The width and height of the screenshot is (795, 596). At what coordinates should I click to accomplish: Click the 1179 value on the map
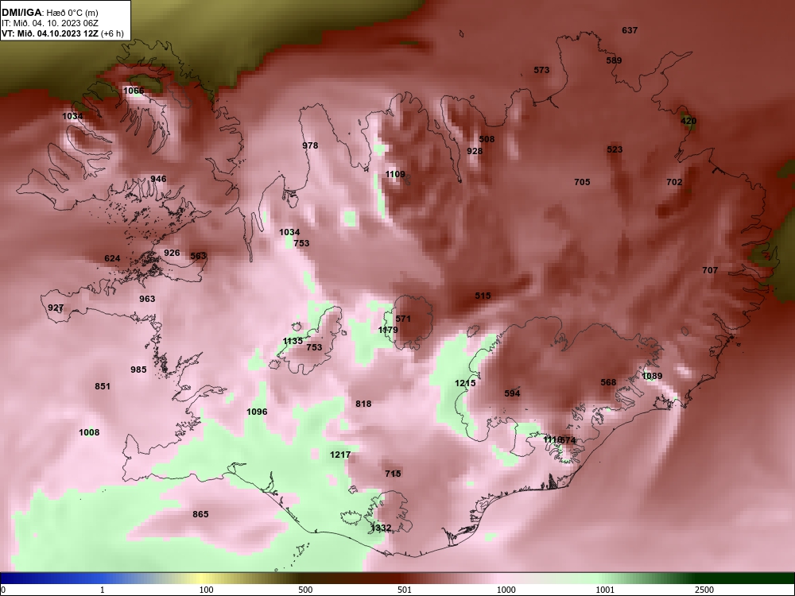click(388, 330)
